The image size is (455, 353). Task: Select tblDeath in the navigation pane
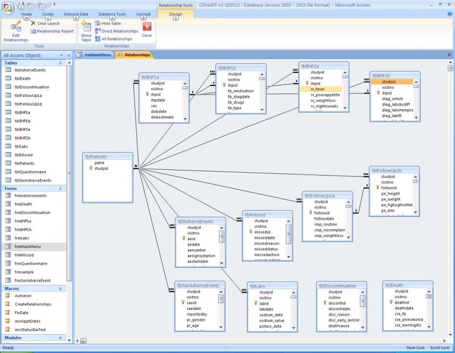click(x=34, y=79)
